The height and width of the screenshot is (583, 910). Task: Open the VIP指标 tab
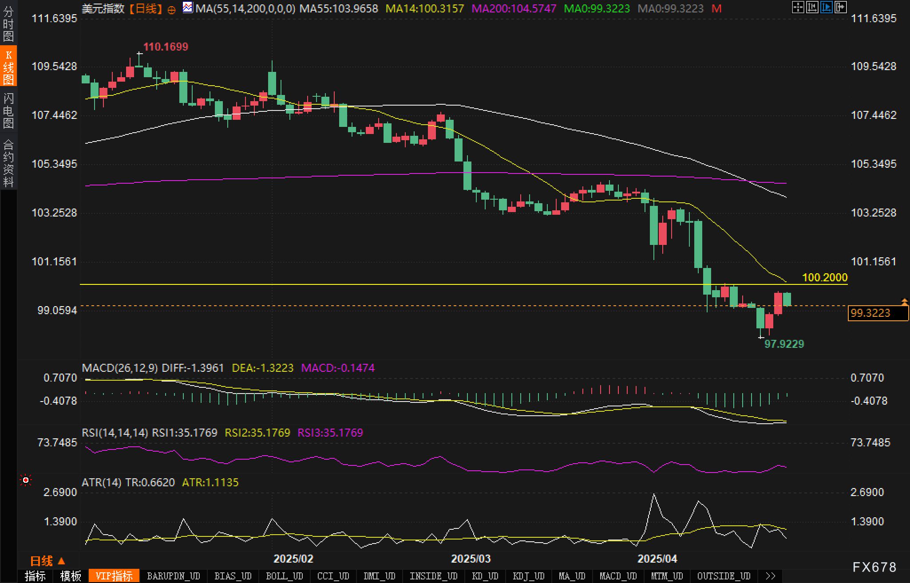(114, 576)
